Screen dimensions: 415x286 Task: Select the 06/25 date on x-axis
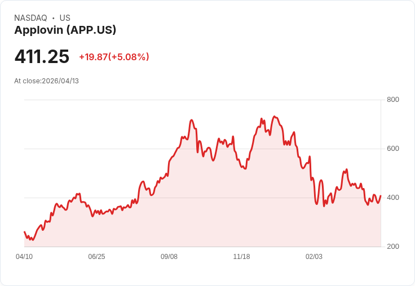click(x=96, y=257)
